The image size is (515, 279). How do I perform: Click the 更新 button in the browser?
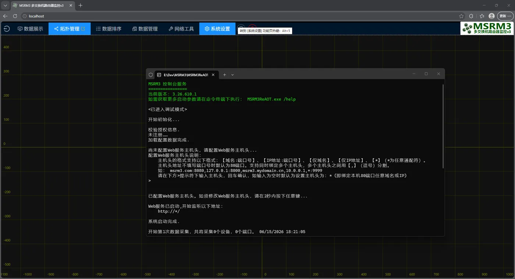[x=506, y=16]
